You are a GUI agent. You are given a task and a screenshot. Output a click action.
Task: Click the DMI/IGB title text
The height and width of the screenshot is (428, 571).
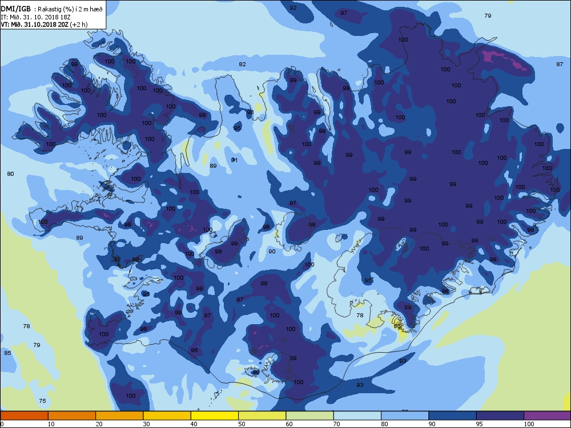click(16, 9)
